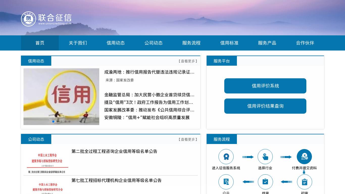Screen dimensions: 345x194
Task: Open 第七批工程招标代理机构企业信用等级名单公告
Action: (x=116, y=180)
